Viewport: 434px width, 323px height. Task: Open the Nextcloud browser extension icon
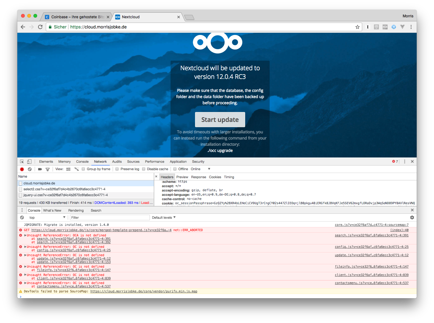[385, 27]
